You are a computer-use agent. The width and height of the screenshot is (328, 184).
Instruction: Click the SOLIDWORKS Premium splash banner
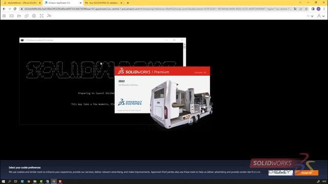(162, 72)
